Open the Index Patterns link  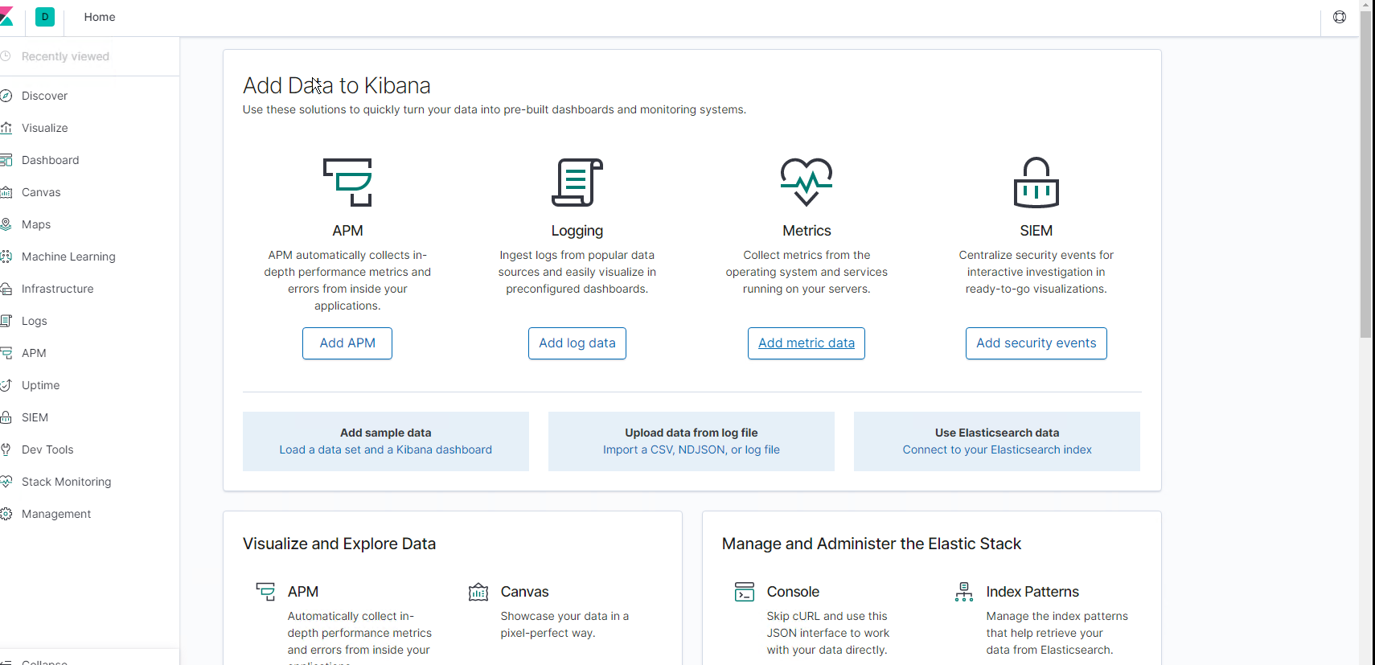1032,592
